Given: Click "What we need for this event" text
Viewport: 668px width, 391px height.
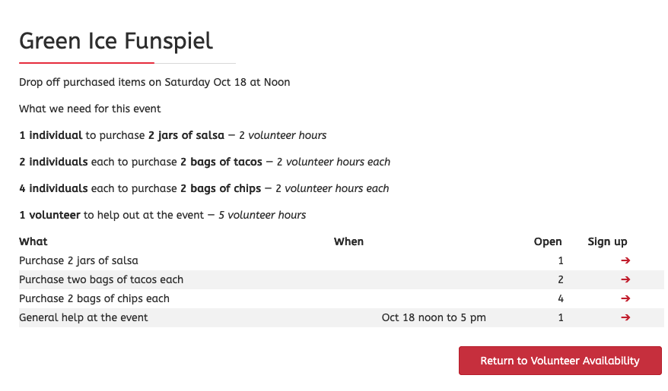Looking at the screenshot, I should [90, 109].
